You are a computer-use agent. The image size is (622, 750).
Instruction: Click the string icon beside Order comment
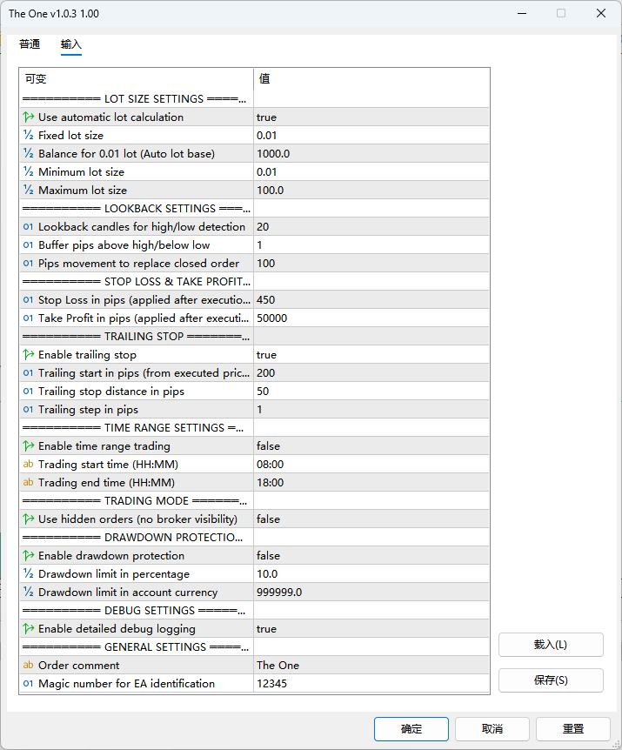[29, 666]
